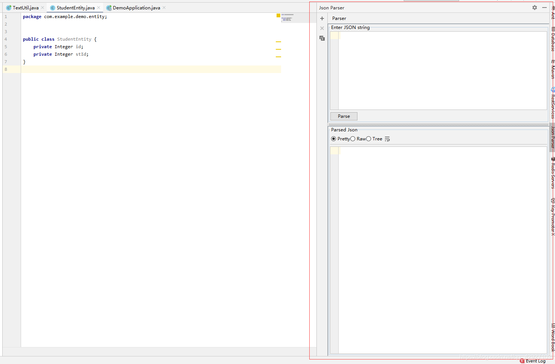The height and width of the screenshot is (364, 555).
Task: Close the StudentEntity.java editor tab
Action: pyautogui.click(x=99, y=8)
